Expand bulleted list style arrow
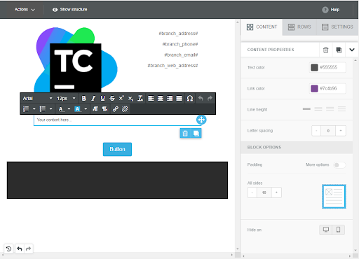The height and width of the screenshot is (259, 359). pos(50,109)
